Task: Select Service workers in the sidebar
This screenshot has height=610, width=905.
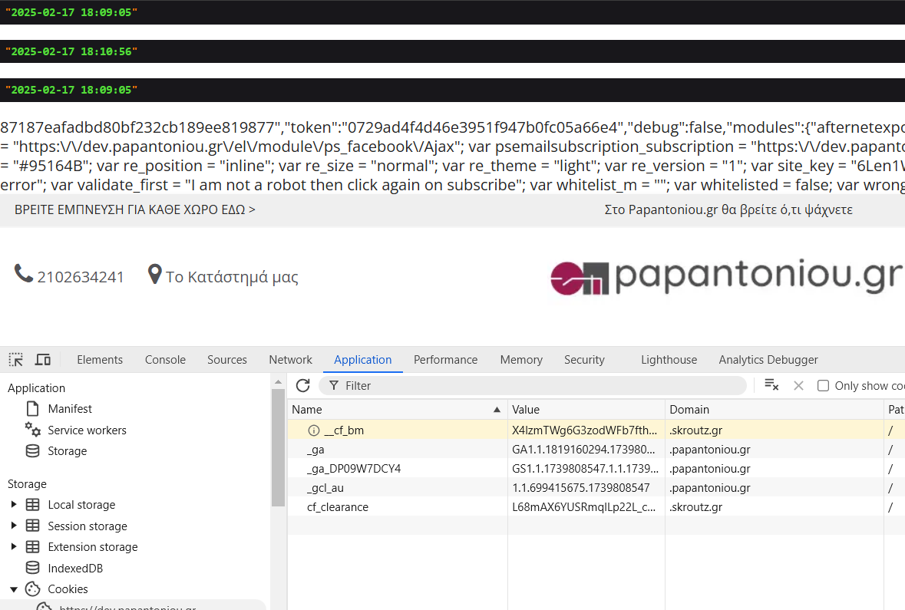Action: [87, 430]
